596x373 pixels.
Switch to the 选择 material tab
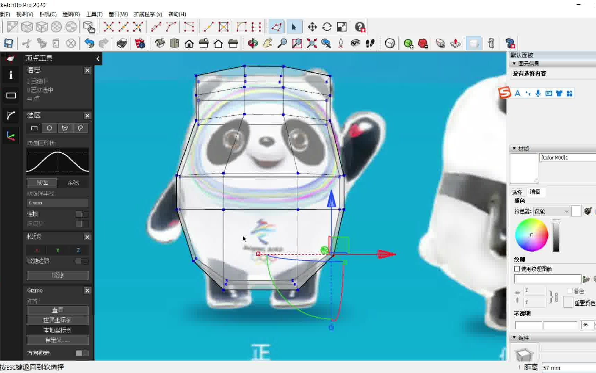coord(517,192)
